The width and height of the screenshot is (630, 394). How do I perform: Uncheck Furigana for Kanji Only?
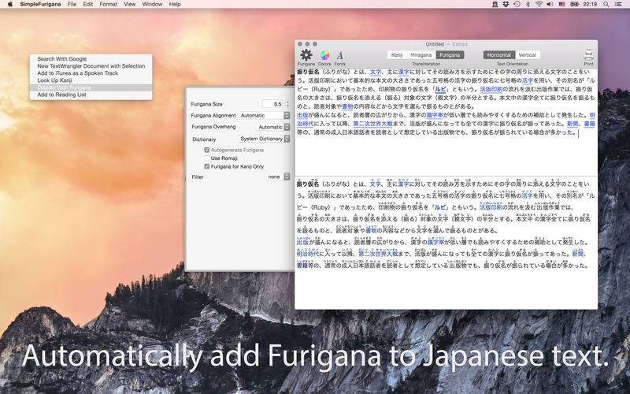coord(207,166)
